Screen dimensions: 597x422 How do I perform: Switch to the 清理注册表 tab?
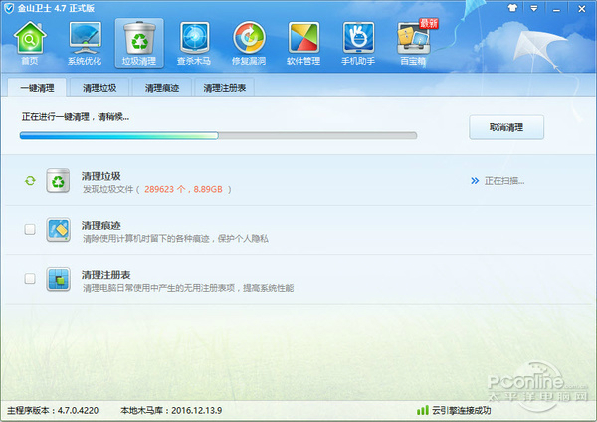(224, 88)
